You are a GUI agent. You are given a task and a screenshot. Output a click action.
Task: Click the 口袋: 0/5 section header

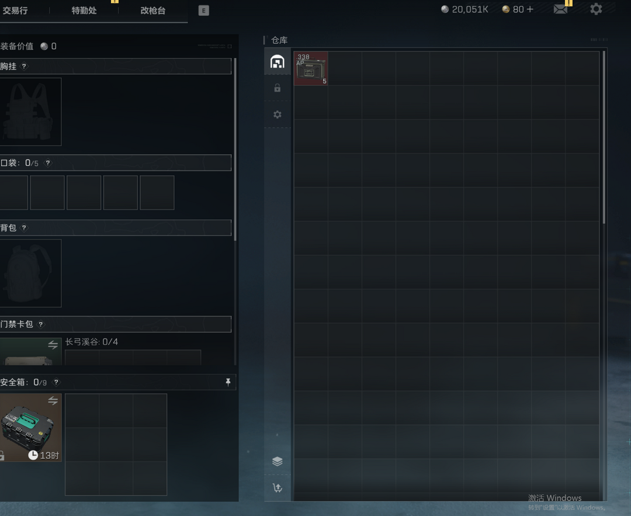click(116, 163)
